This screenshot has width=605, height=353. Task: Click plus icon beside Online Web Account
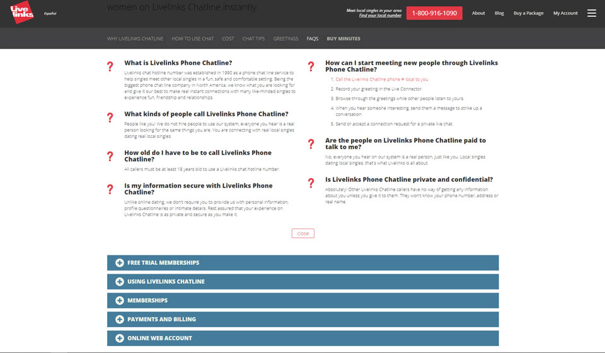tap(120, 339)
